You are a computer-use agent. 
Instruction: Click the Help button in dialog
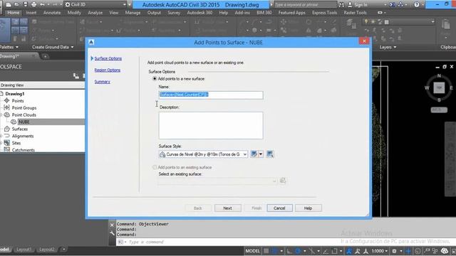[309, 208]
